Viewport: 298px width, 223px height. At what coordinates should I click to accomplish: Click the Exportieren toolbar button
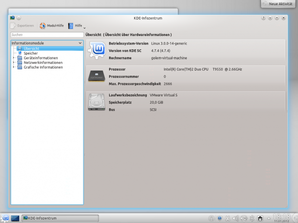click(x=22, y=25)
